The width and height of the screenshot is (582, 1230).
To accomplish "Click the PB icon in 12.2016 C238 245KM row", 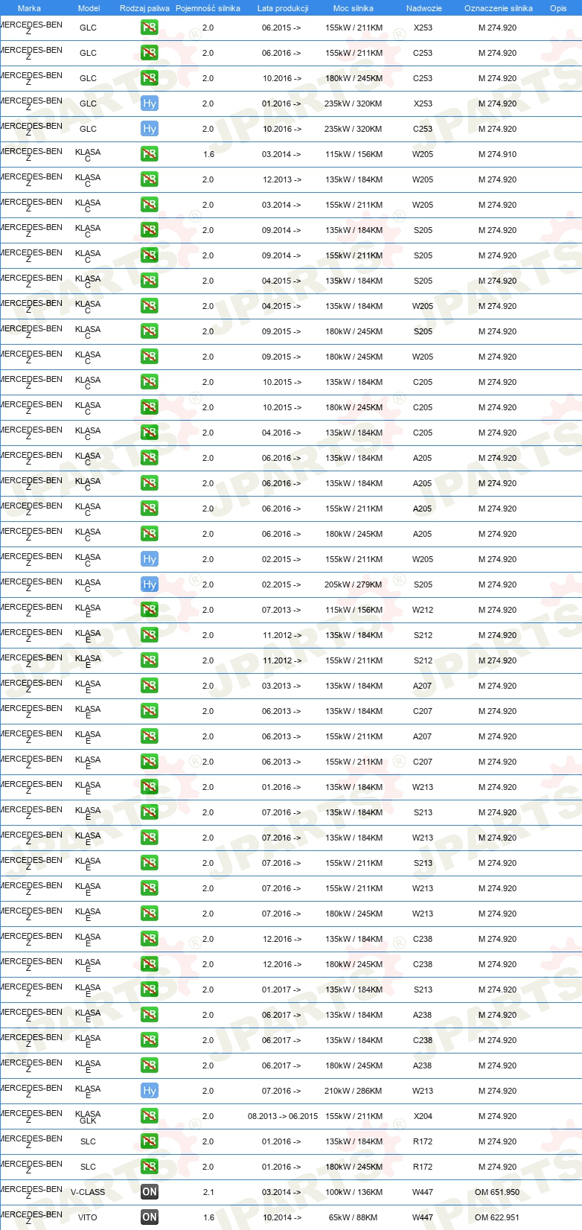I will [150, 965].
